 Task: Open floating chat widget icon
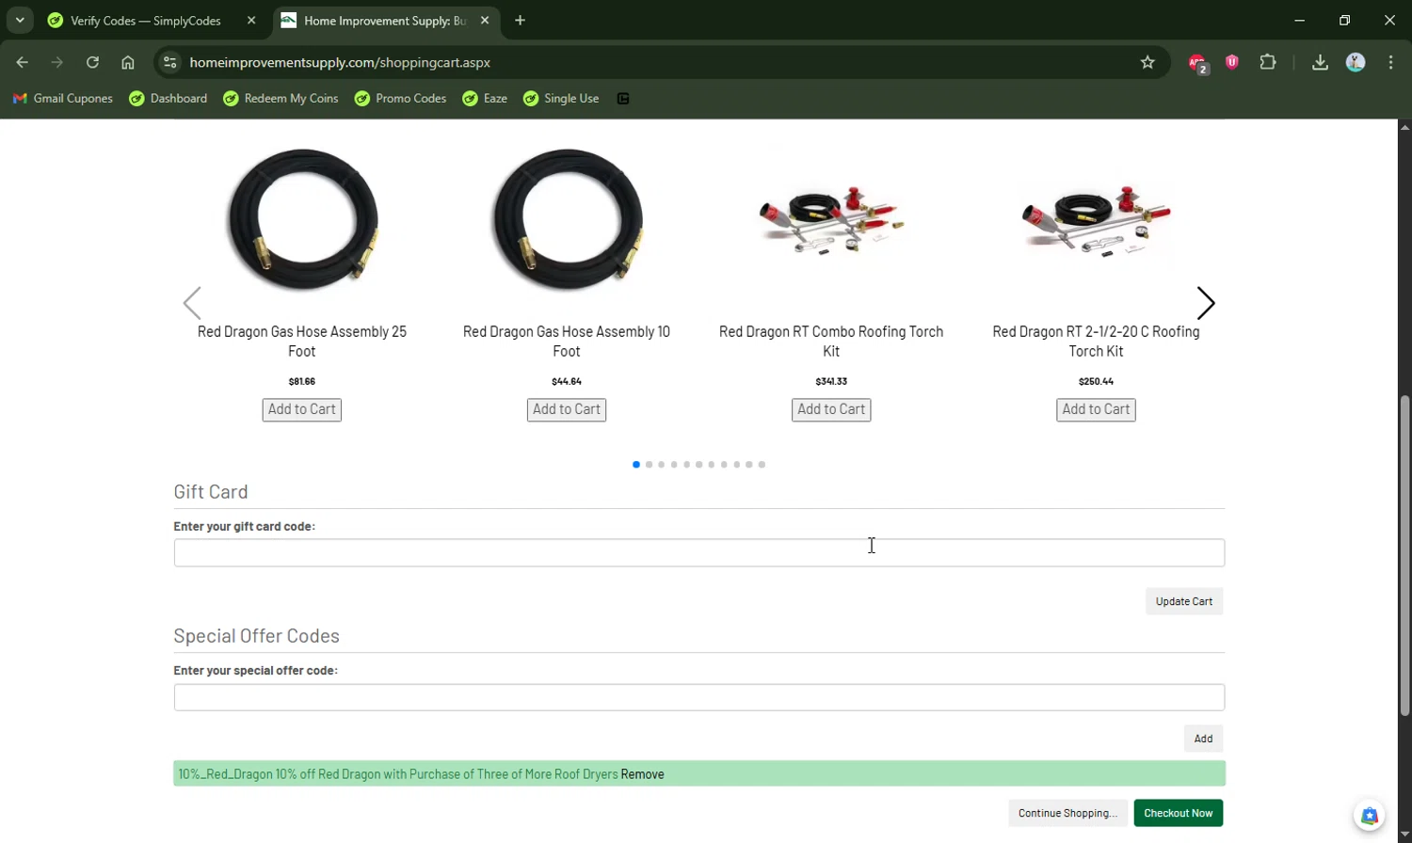pos(1370,816)
